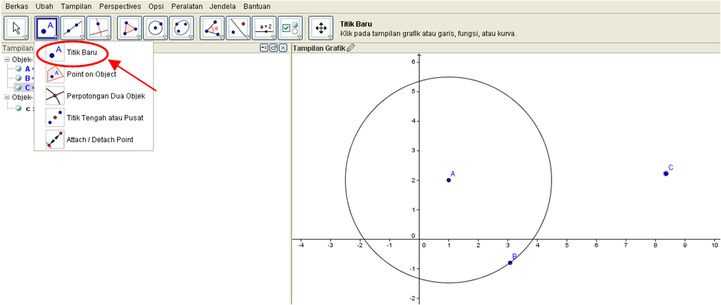Screen dimensions: 721x305
Task: Click the Attach / Detach Point icon
Action: tap(55, 139)
